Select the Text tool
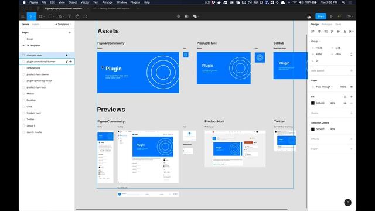The image size is (375, 211). (x=69, y=16)
